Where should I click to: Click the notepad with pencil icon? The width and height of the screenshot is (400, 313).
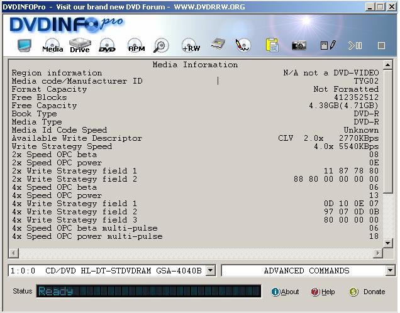click(328, 46)
